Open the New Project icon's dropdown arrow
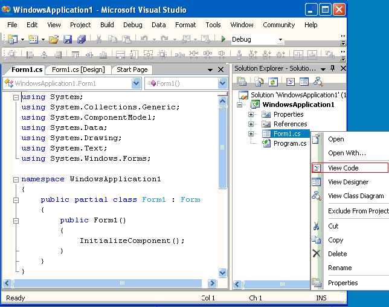The height and width of the screenshot is (307, 389). pos(22,39)
